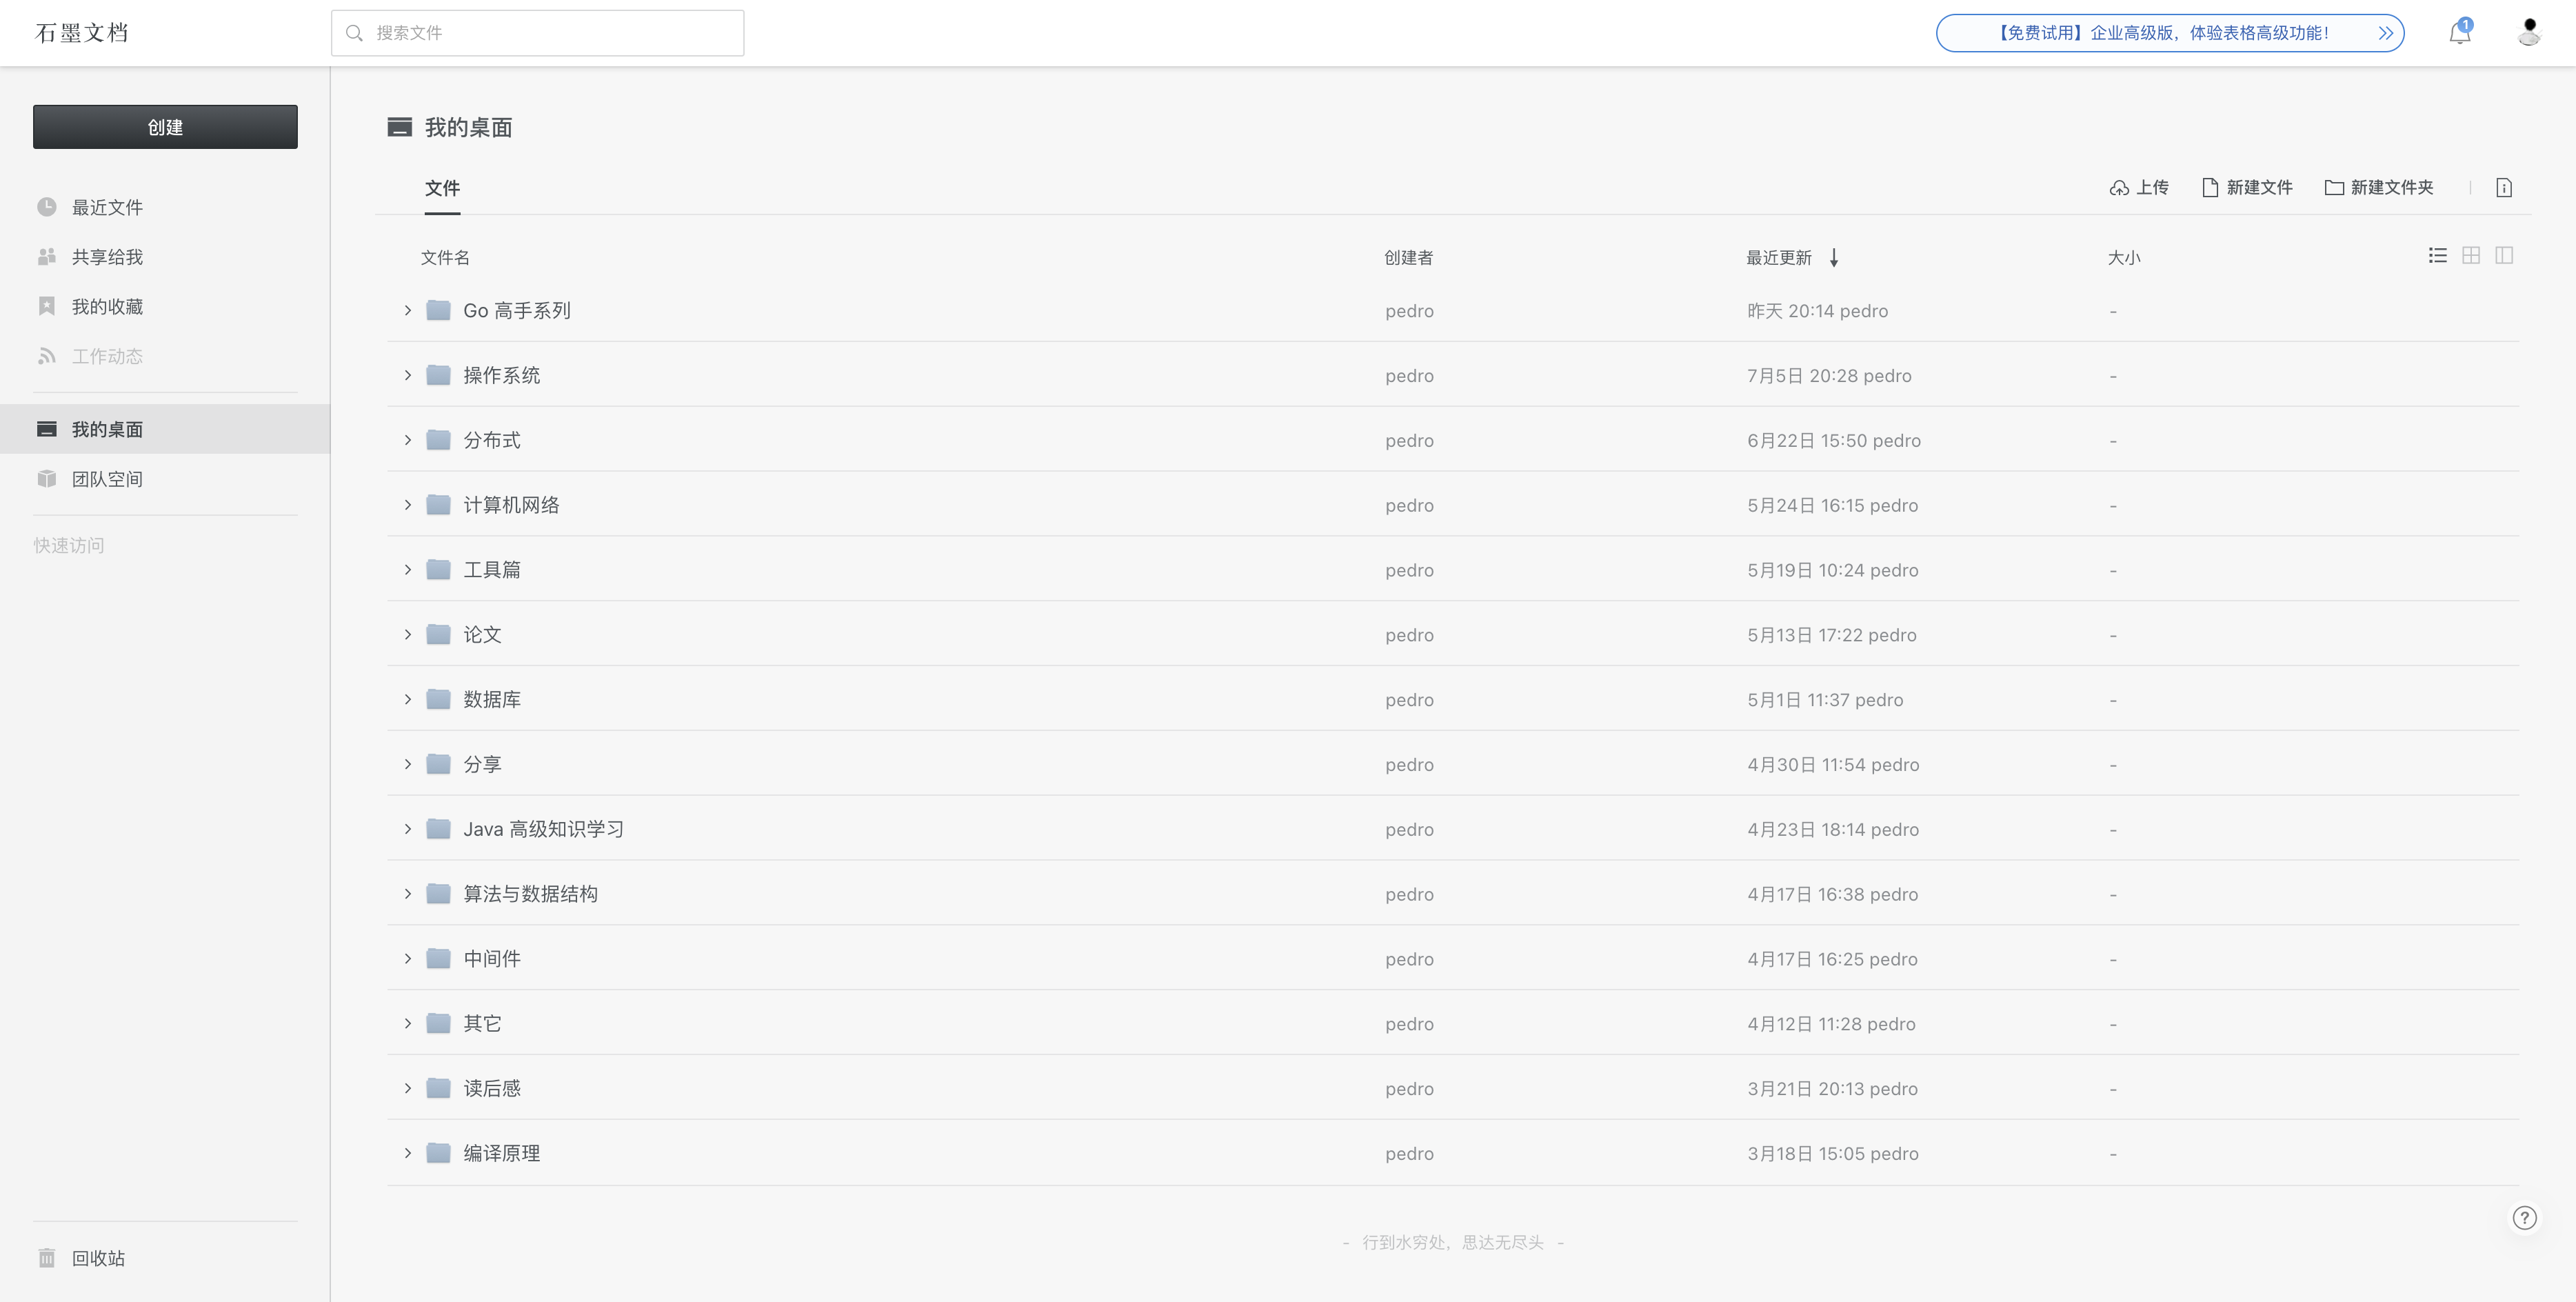2576x1302 pixels.
Task: Open the notifications bell icon
Action: tap(2459, 33)
